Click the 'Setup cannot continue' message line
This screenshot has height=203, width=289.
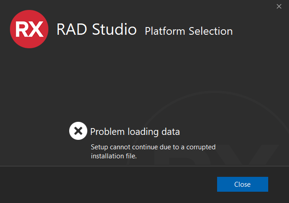(x=153, y=147)
